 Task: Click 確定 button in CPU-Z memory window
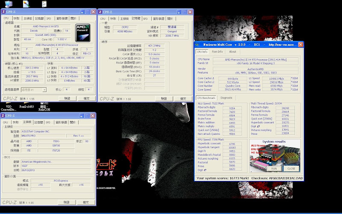[183, 99]
